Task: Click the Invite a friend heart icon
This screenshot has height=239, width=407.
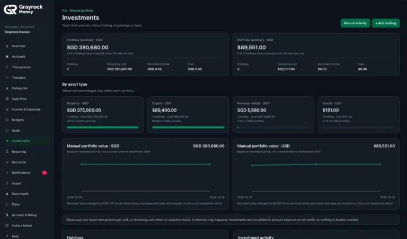Action: coord(7,226)
